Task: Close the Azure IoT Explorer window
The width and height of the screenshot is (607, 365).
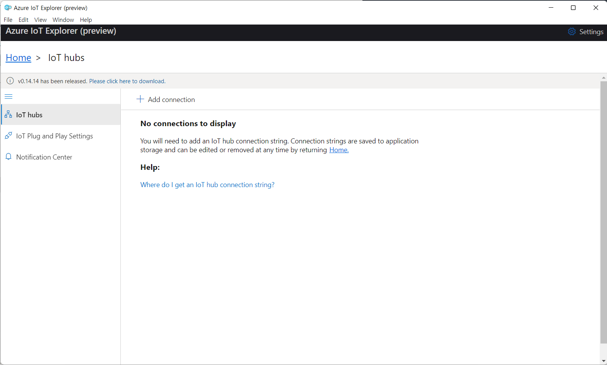Action: 596,8
